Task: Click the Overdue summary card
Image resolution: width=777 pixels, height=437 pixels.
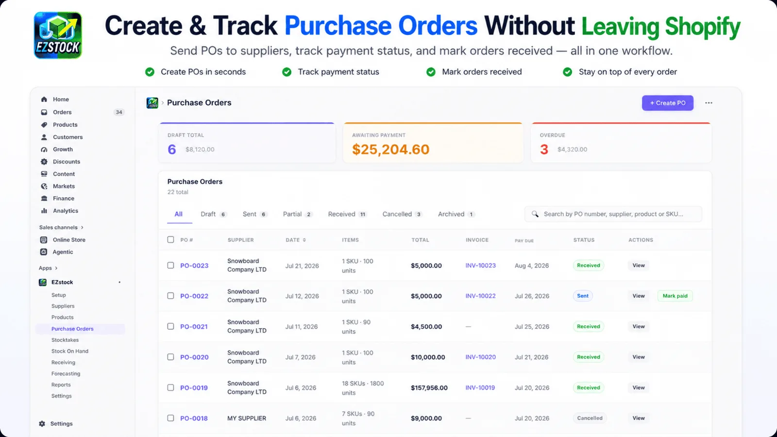Action: 621,143
